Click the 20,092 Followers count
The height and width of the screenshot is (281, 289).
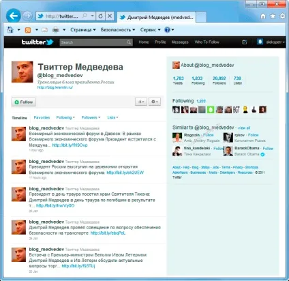click(219, 80)
